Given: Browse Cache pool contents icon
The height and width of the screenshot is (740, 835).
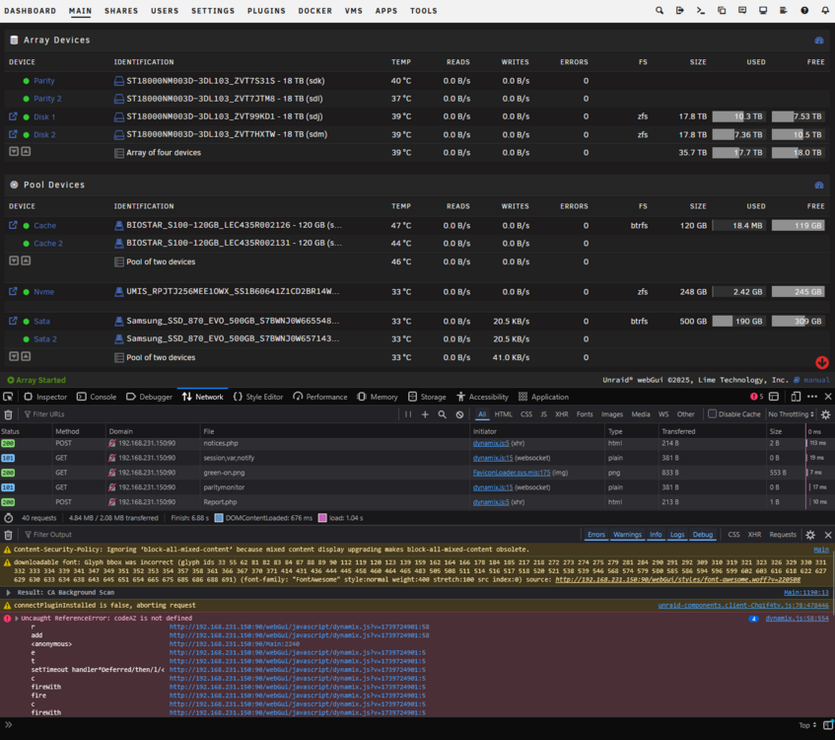Looking at the screenshot, I should click(x=14, y=225).
